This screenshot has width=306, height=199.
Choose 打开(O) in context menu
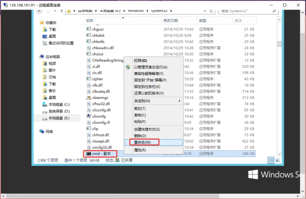(153, 61)
